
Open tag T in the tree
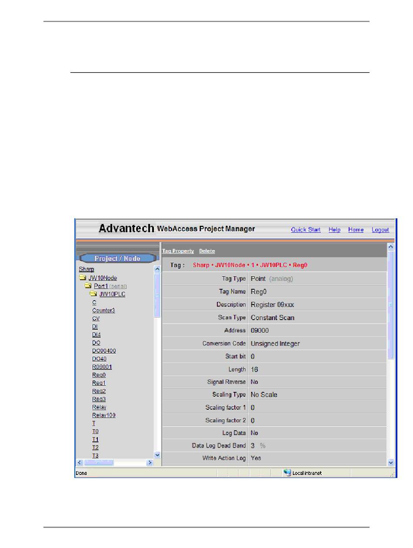pos(94,423)
